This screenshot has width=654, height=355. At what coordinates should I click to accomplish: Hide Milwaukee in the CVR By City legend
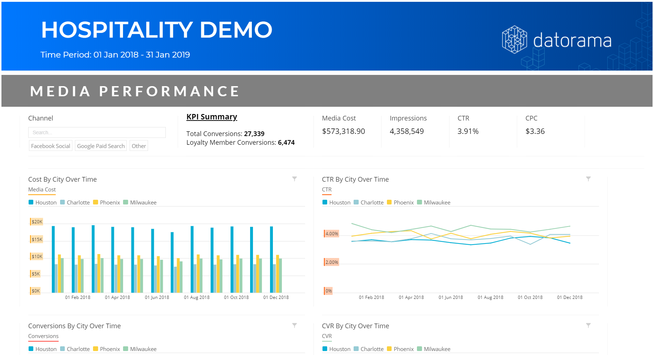[436, 348]
